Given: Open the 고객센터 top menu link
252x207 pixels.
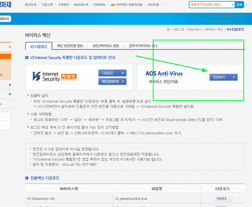Looking at the screenshot, I should pyautogui.click(x=63, y=5).
